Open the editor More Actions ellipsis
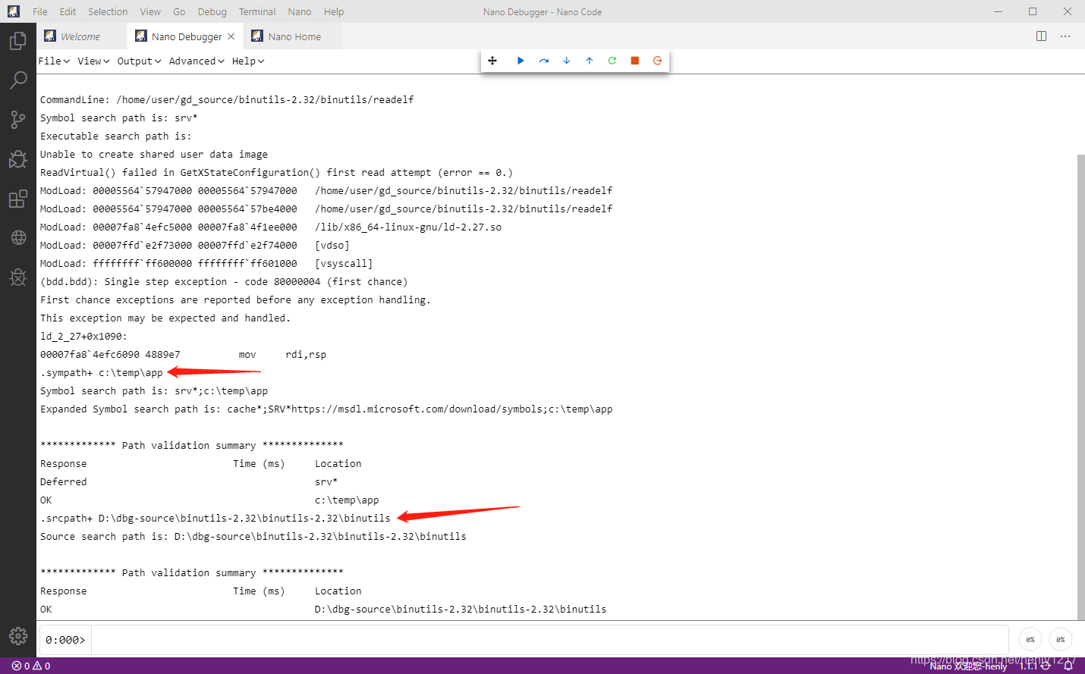Viewport: 1085px width, 674px height. [1065, 36]
